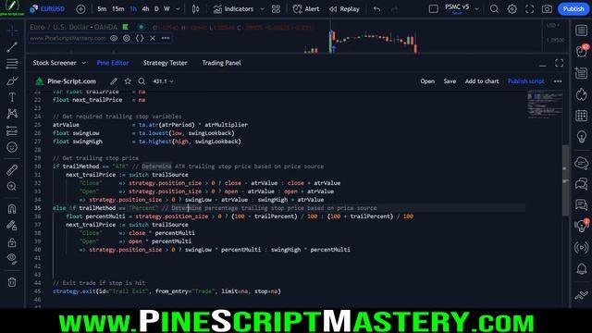
Task: Take a chart snapshot with camera icon
Action: pyautogui.click(x=547, y=8)
